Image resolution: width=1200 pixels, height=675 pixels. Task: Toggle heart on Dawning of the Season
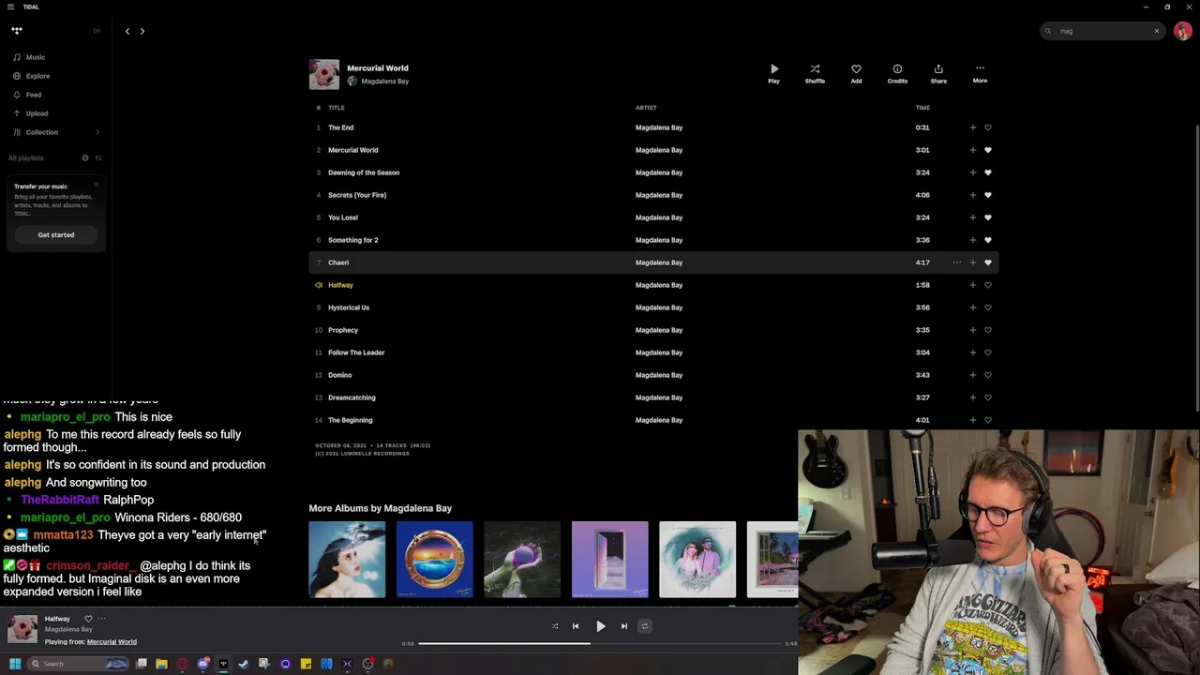987,172
